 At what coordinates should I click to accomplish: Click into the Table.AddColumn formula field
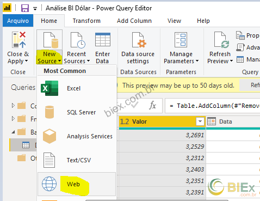213,106
